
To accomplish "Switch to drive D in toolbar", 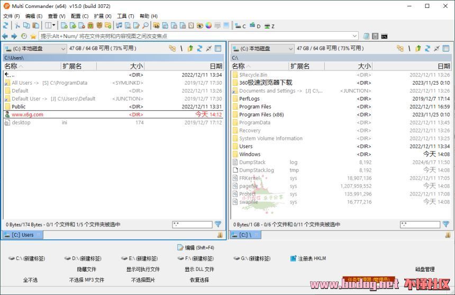I will click(255, 25).
